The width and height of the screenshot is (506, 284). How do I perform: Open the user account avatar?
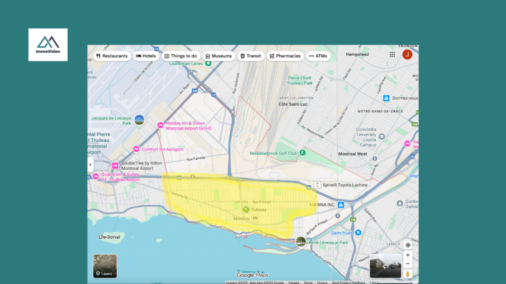[407, 55]
